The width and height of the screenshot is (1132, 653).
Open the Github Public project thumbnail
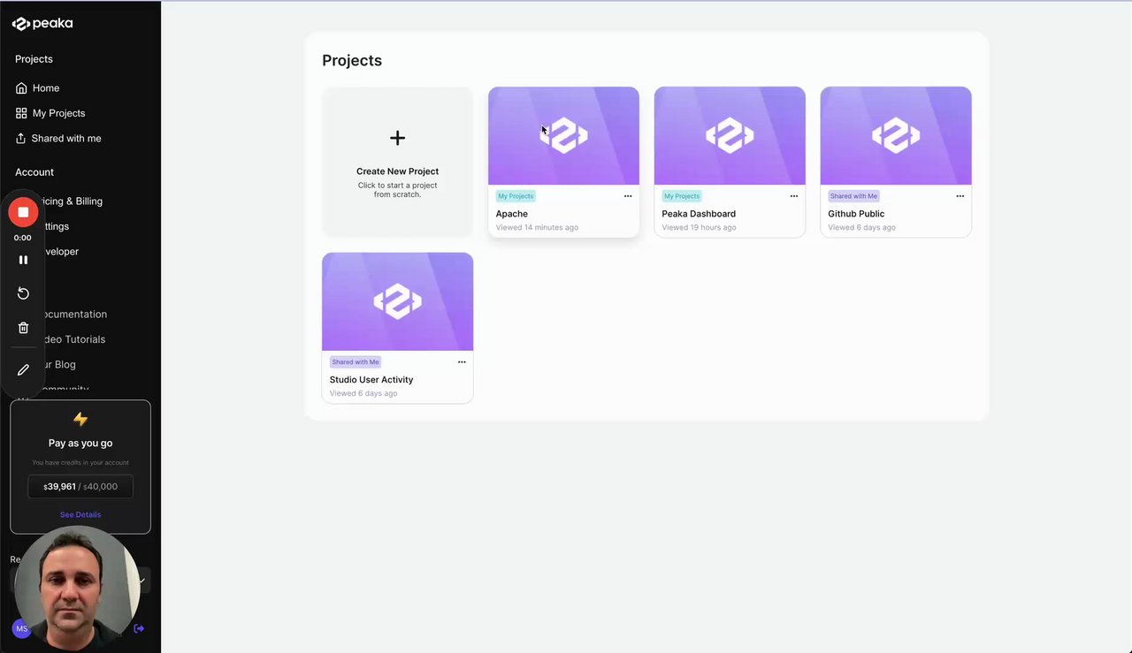(896, 135)
